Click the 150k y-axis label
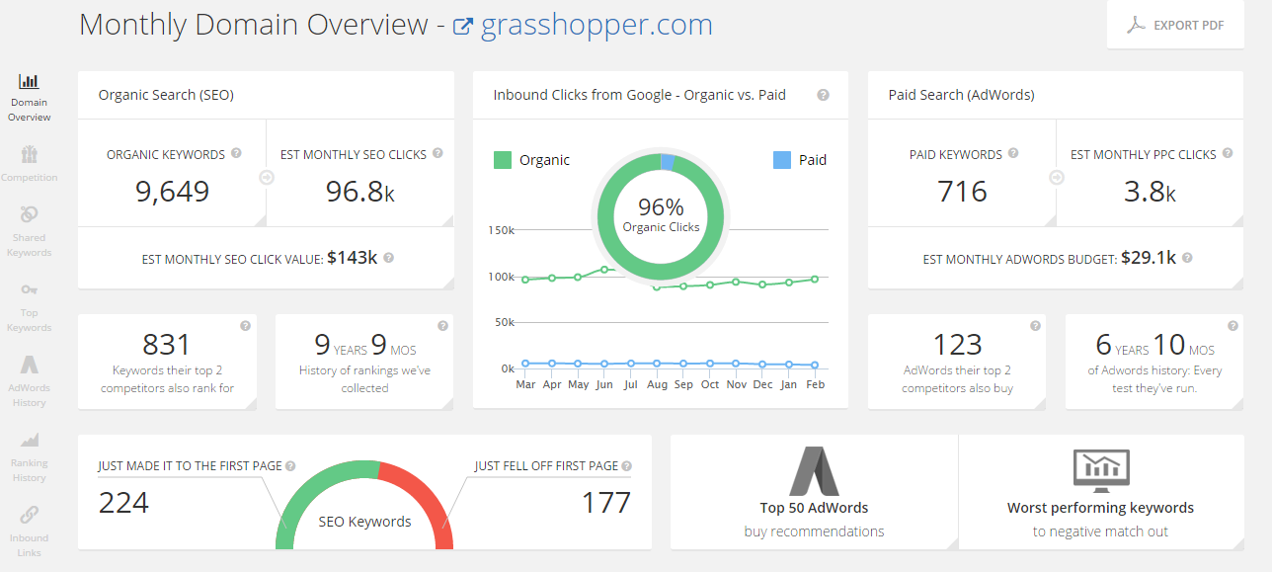The height and width of the screenshot is (572, 1272). coord(501,230)
